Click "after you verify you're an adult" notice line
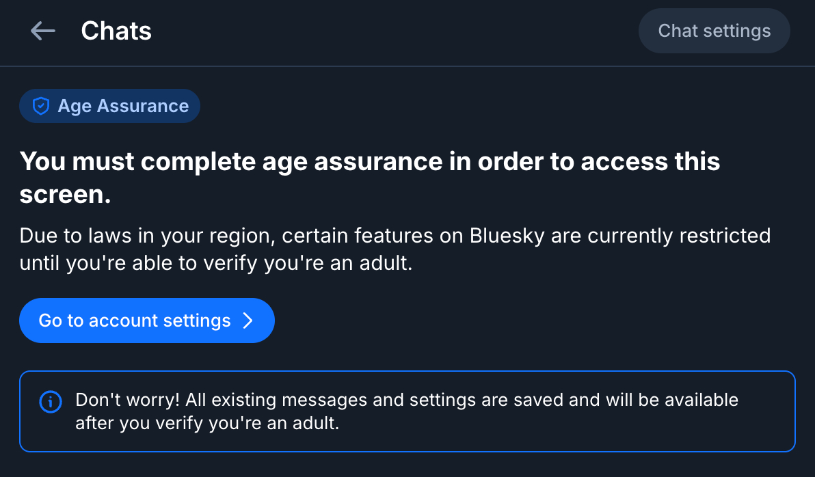Image resolution: width=815 pixels, height=477 pixels. (207, 423)
